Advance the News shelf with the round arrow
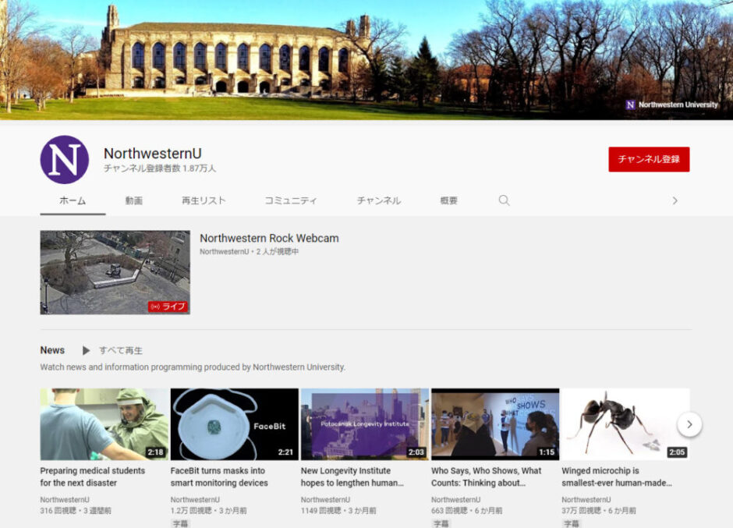The image size is (733, 528). 689,424
